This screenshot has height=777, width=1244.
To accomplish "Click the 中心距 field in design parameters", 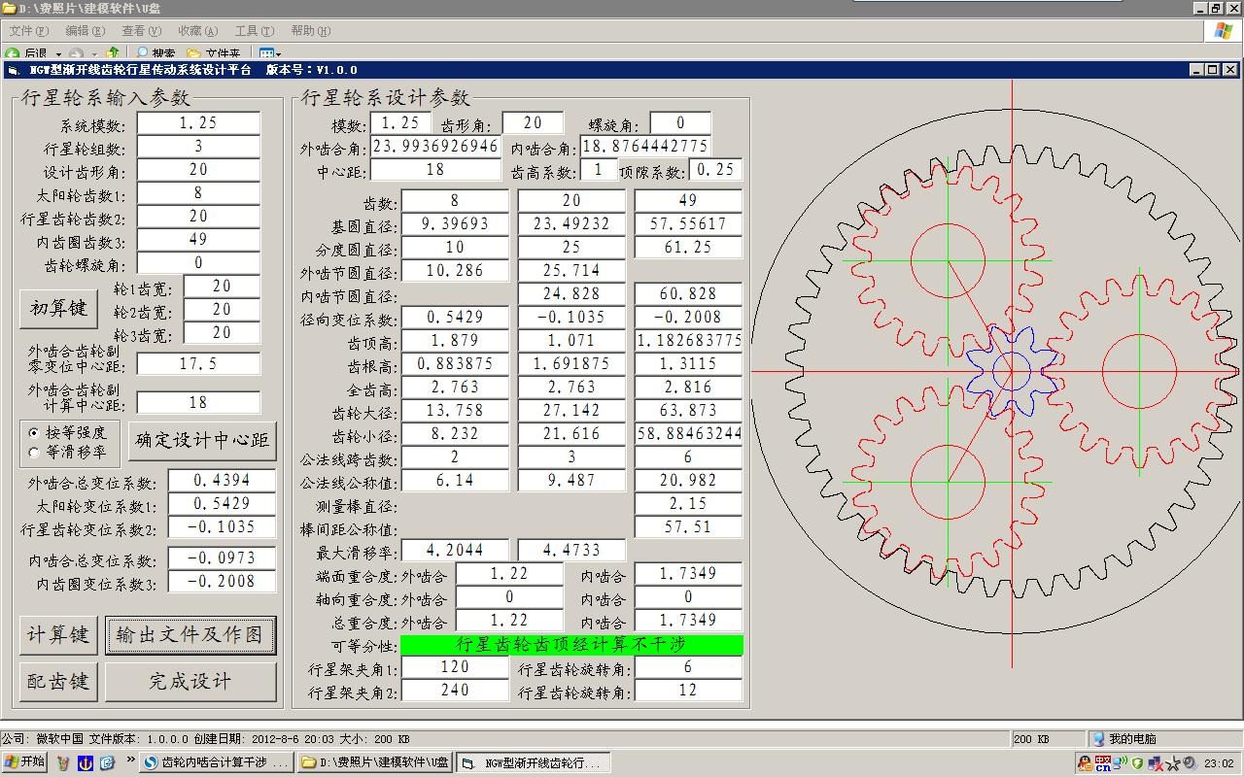I will coord(435,170).
